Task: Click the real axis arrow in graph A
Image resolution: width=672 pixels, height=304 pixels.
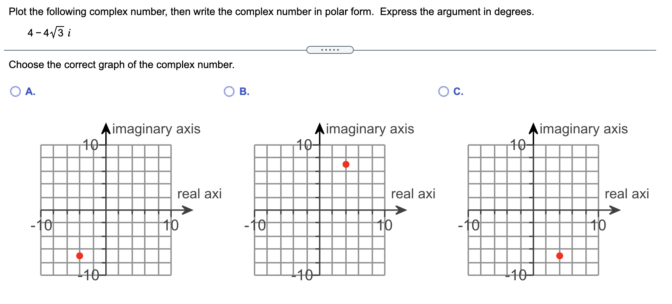Action: point(187,210)
